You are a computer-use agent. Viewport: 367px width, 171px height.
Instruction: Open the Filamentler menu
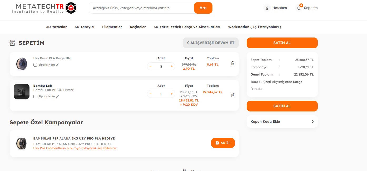click(x=112, y=27)
